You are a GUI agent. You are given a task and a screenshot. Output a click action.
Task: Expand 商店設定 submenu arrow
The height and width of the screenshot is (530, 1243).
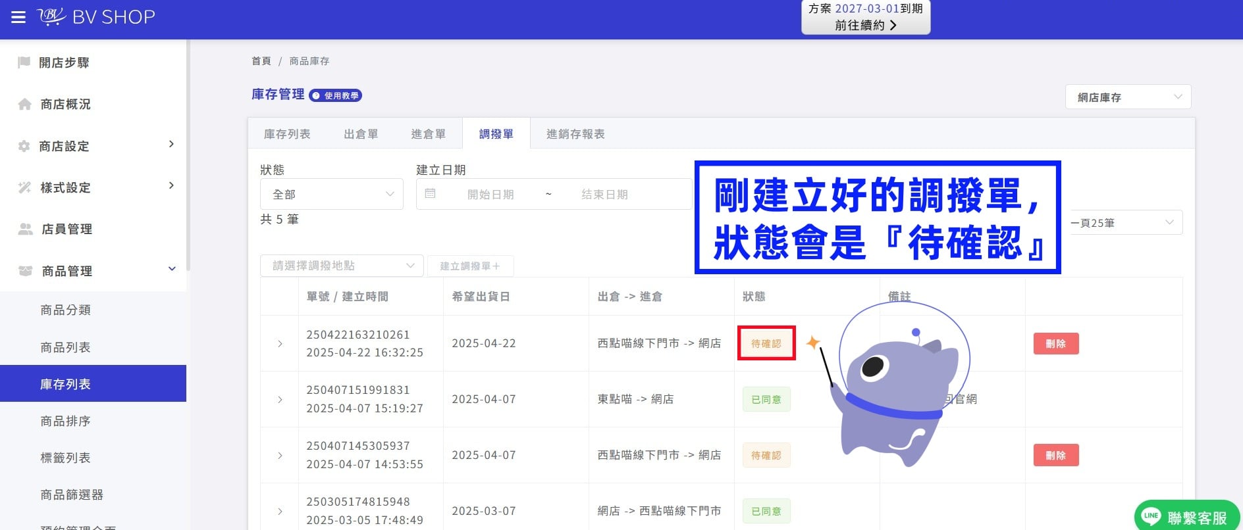[171, 144]
